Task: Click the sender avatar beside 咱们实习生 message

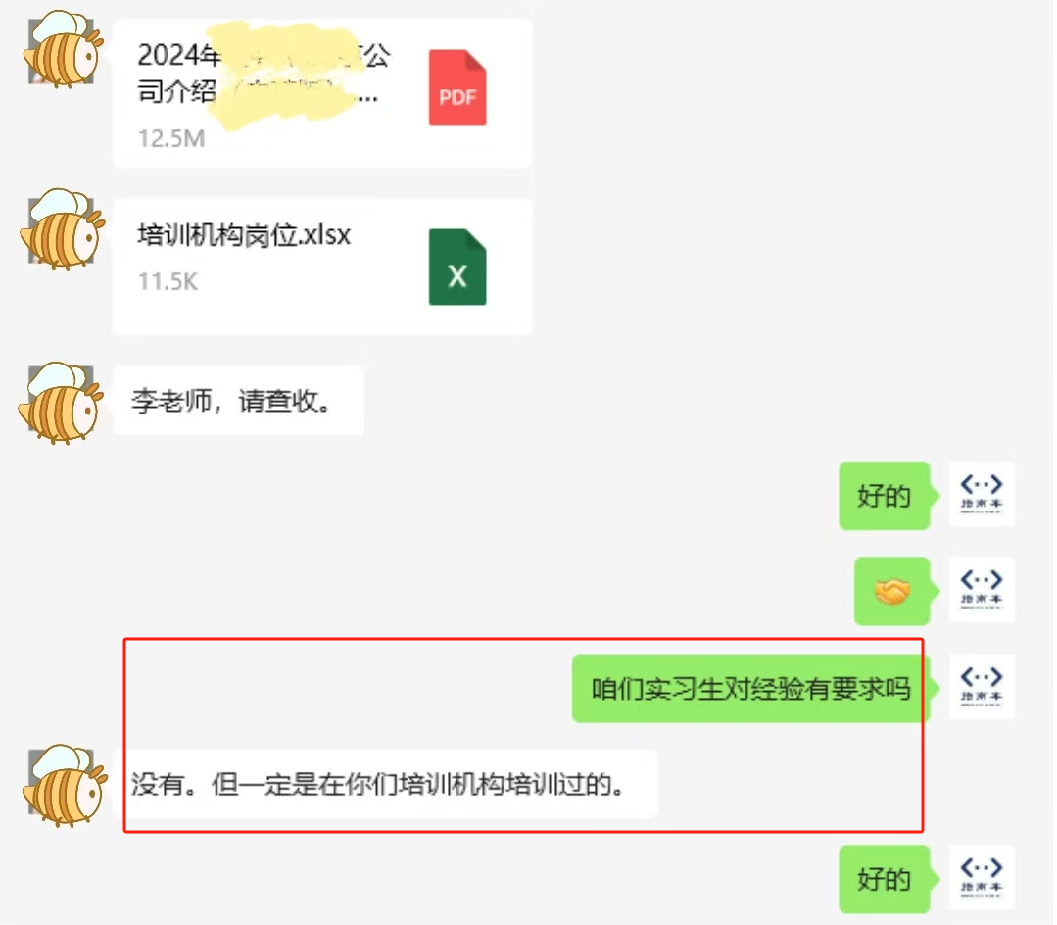Action: (982, 686)
